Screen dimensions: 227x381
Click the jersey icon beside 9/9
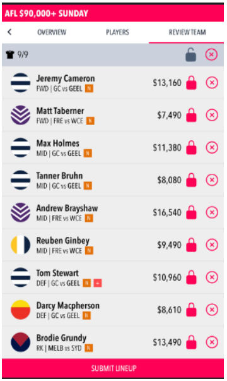pyautogui.click(x=10, y=55)
